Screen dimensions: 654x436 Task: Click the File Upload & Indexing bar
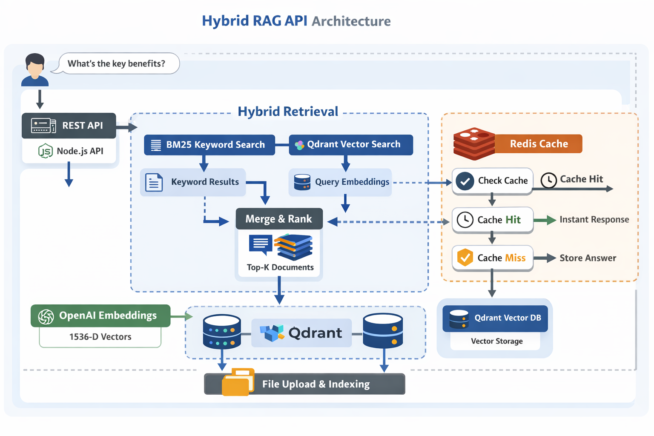(315, 384)
